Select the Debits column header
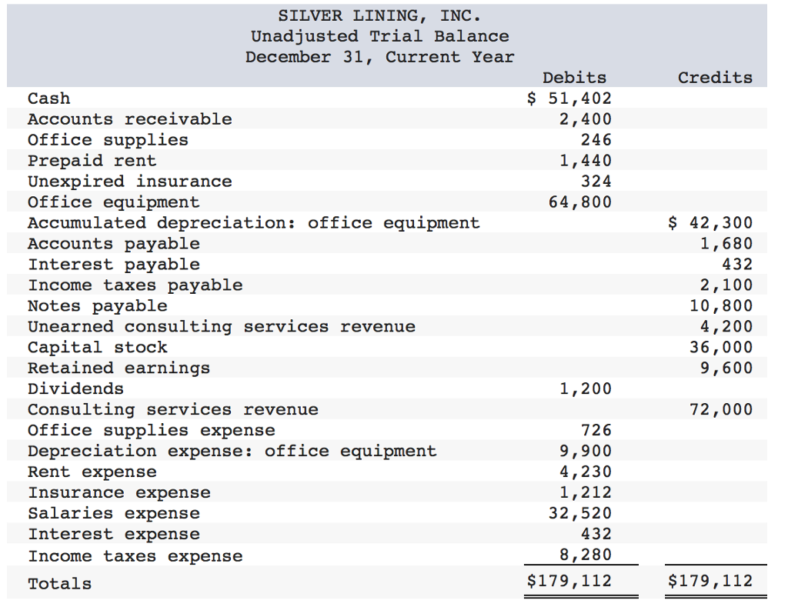Screen dimensions: 788x607 pyautogui.click(x=574, y=78)
